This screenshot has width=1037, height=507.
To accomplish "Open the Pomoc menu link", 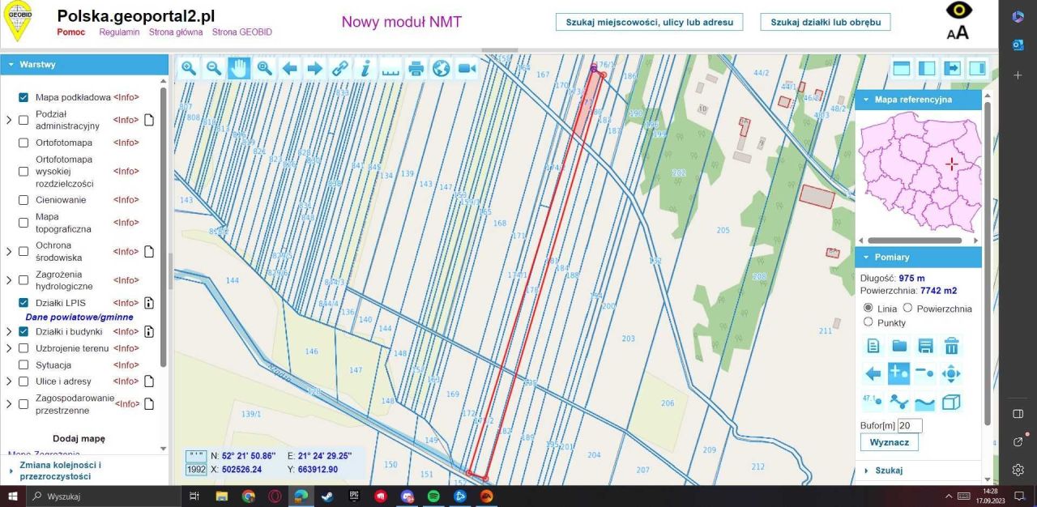I will (71, 32).
